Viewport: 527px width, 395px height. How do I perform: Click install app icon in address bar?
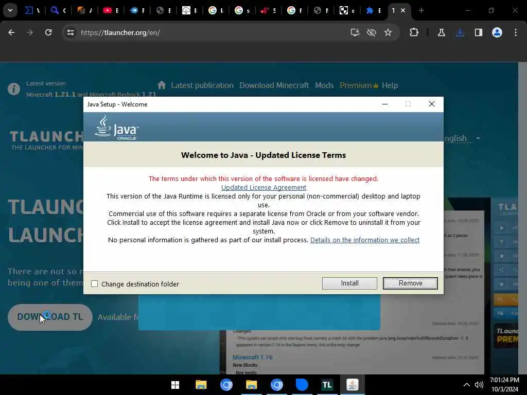[x=355, y=32]
